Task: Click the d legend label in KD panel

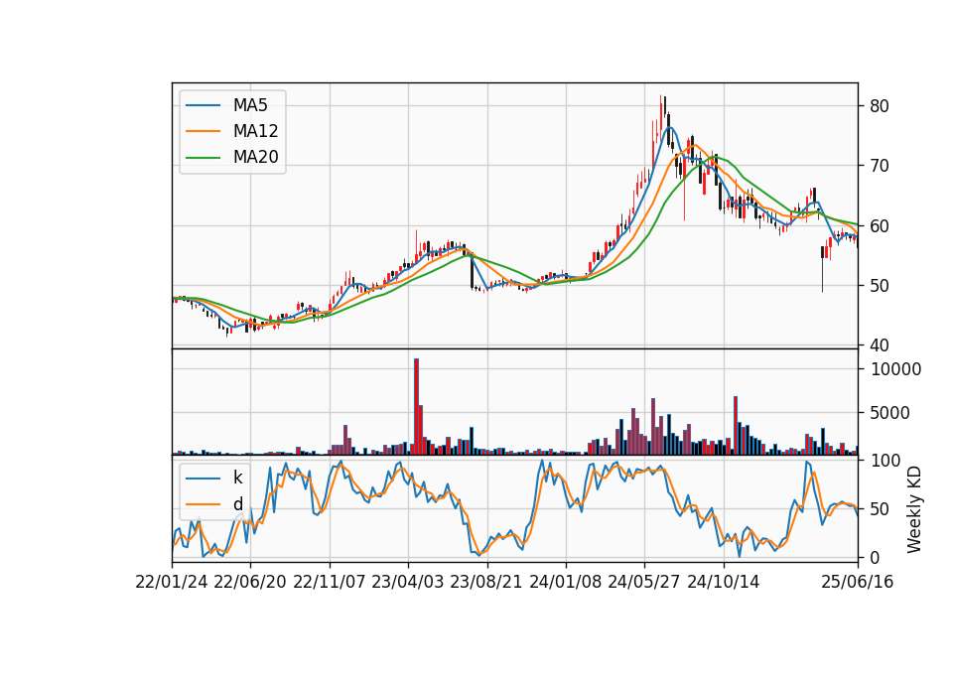Action: (238, 504)
